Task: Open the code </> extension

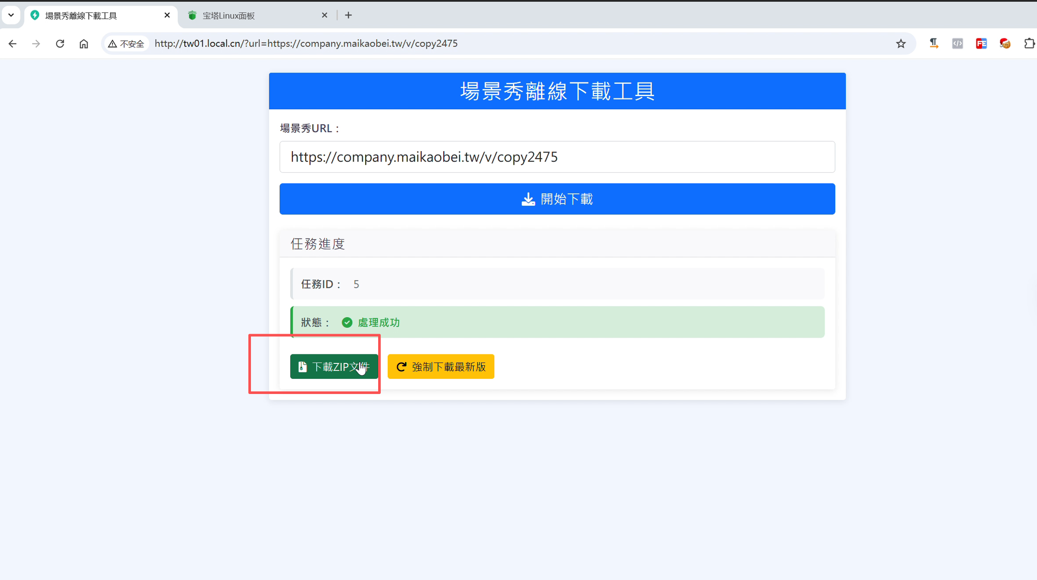Action: 957,43
